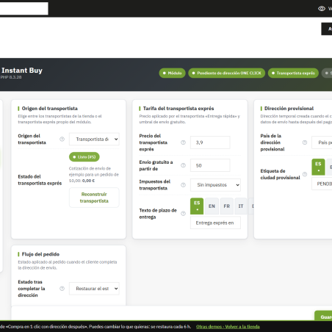Viewport: 332px width, 332px height.
Task: Open help icon beside Origen del transportista
Action: (x=62, y=139)
